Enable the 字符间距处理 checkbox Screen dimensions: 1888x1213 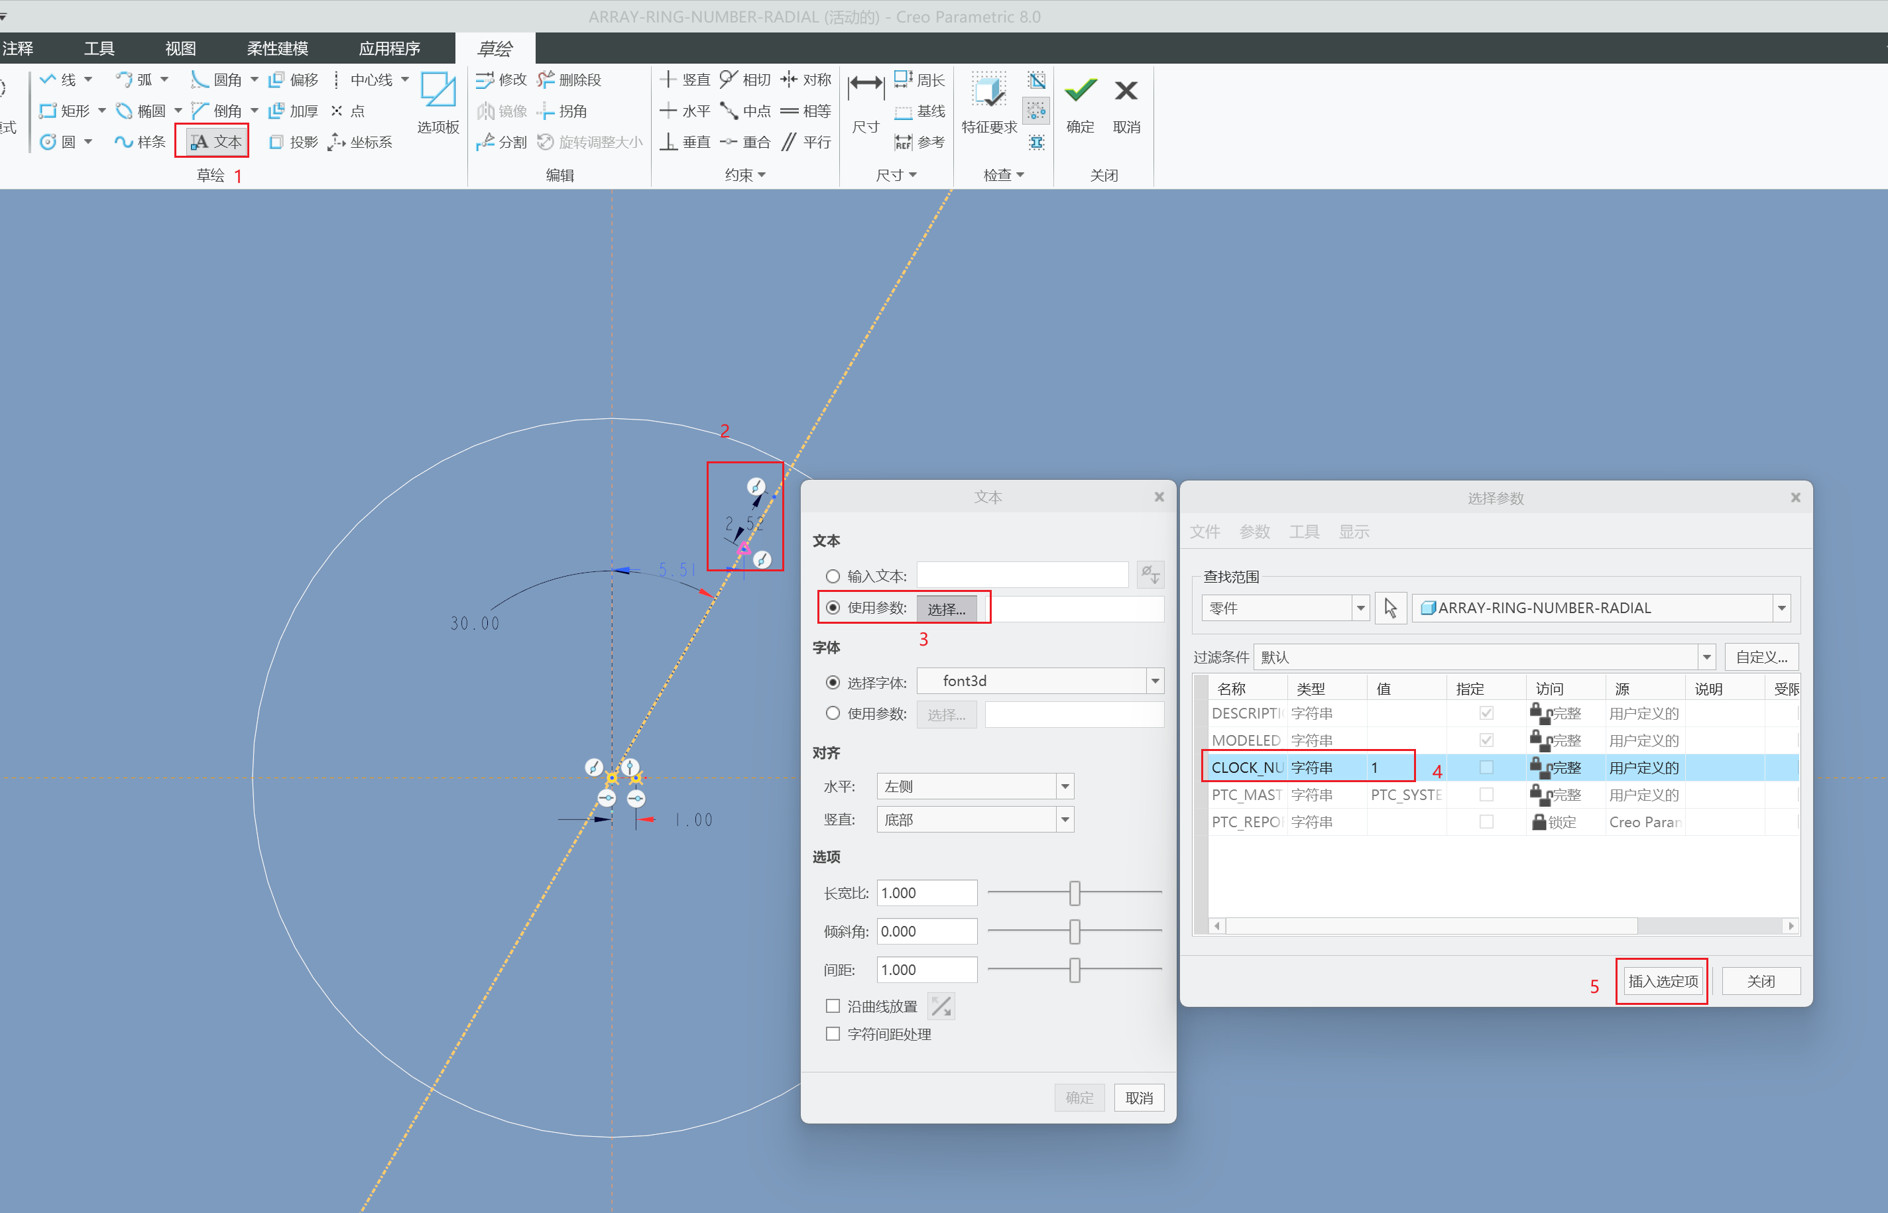click(x=833, y=1033)
